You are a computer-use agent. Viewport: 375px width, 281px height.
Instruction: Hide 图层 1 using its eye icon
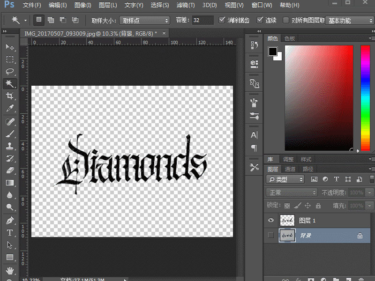pyautogui.click(x=270, y=221)
